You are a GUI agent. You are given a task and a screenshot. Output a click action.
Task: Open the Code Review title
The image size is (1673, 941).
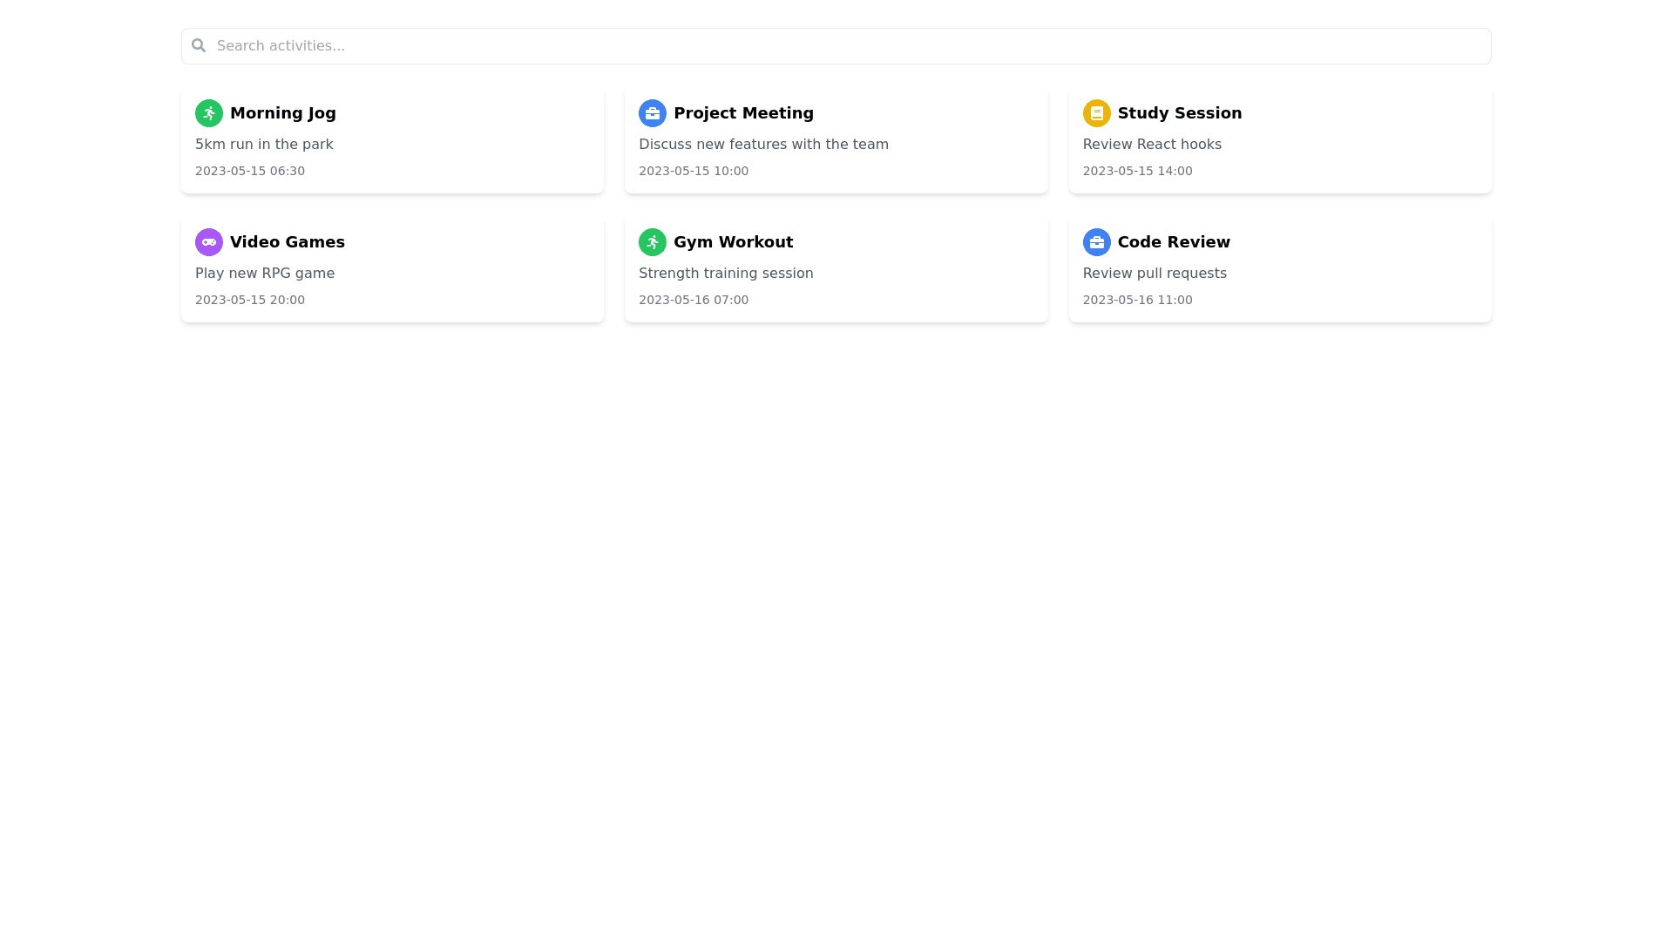tap(1173, 242)
